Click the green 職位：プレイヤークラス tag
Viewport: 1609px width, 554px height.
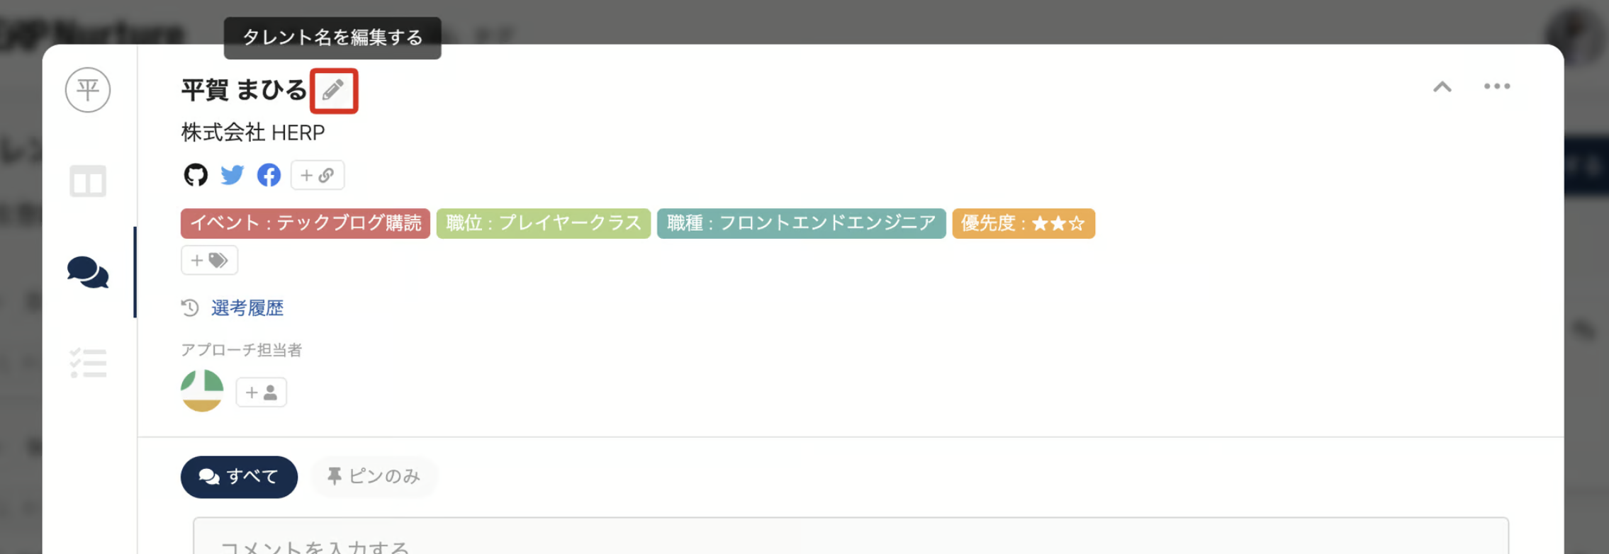(543, 224)
